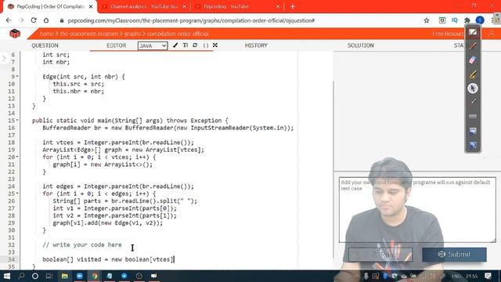Open File Explorer from taskbar
Screen dimensions: 501x282
tap(64, 276)
